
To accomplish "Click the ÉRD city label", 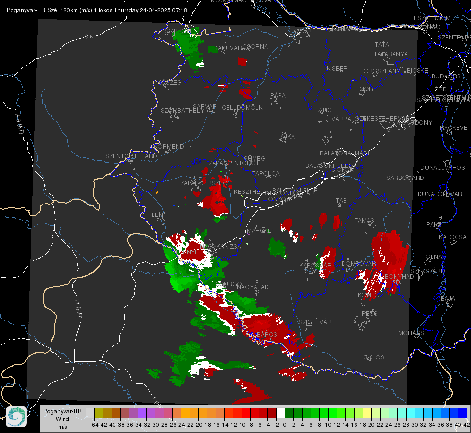I will pos(441,89).
